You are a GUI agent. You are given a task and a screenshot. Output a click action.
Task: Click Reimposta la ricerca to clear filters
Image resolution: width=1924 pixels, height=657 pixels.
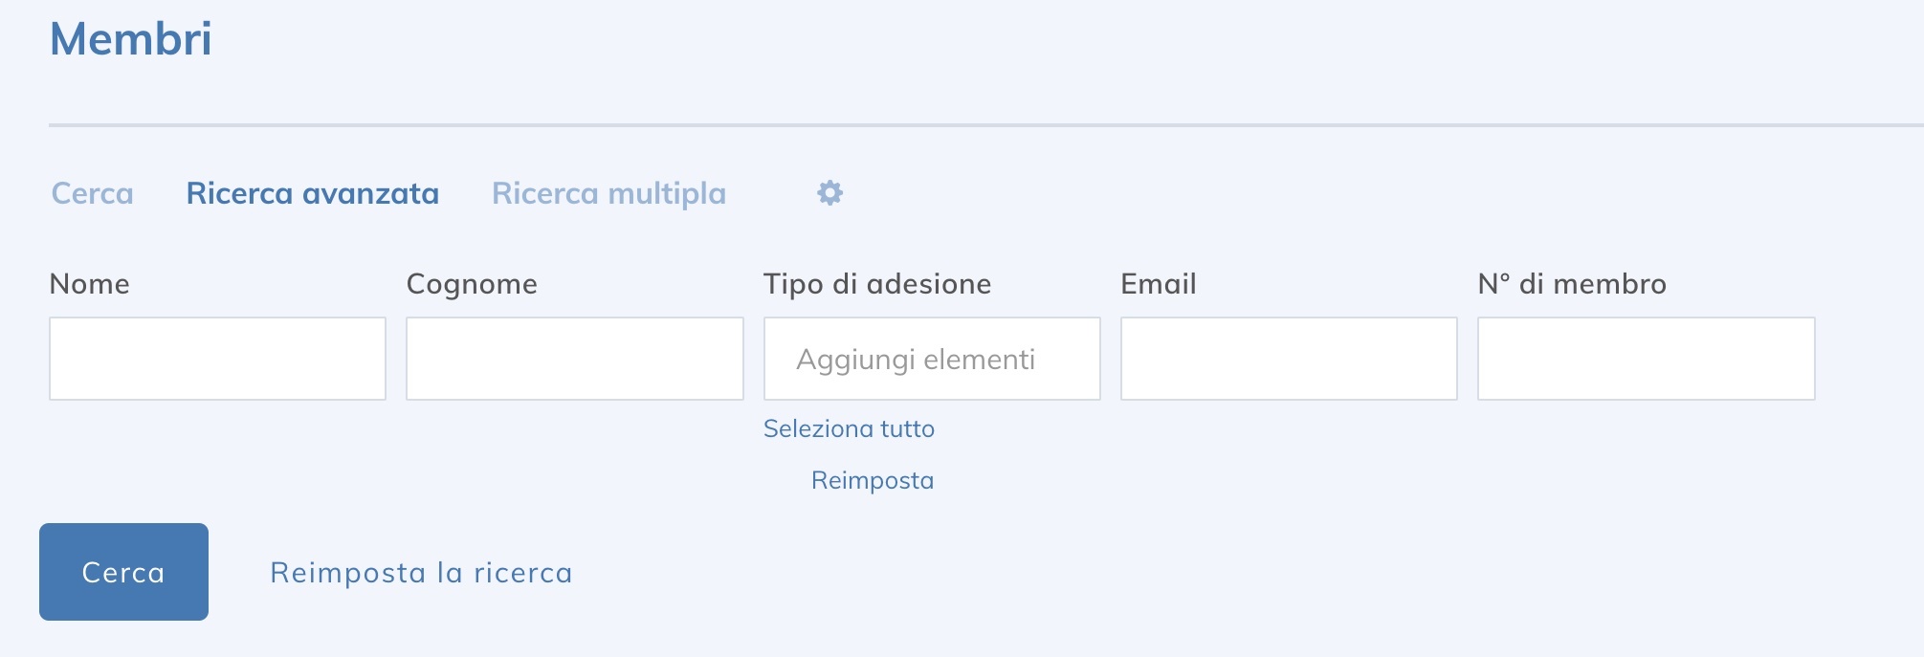coord(421,573)
